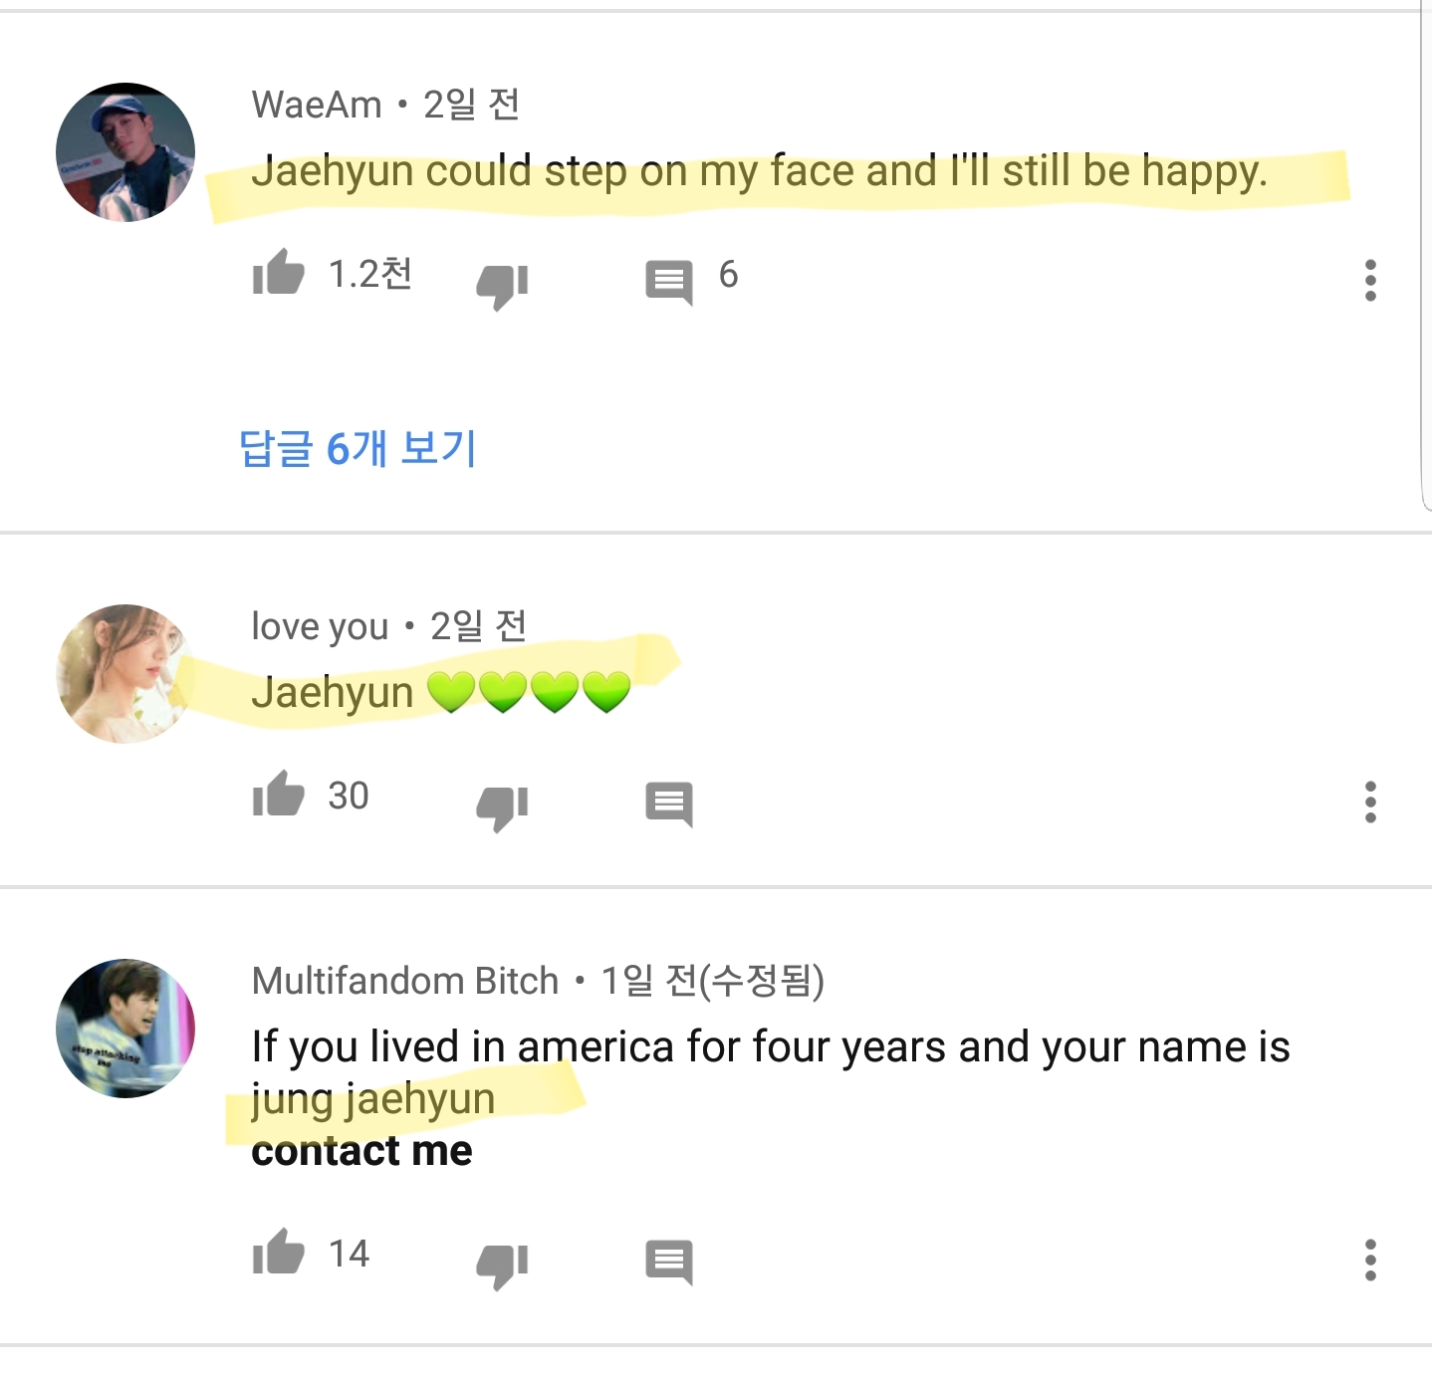Open options menu for love you's comment
1432x1380 pixels.
click(x=1371, y=802)
